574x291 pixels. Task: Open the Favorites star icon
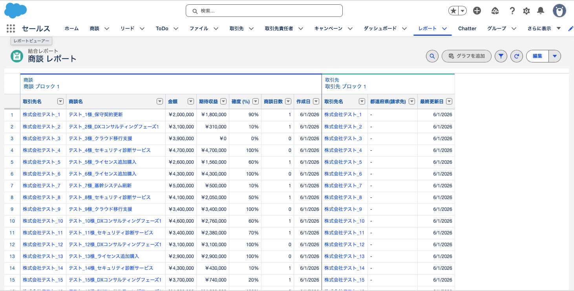pos(453,11)
